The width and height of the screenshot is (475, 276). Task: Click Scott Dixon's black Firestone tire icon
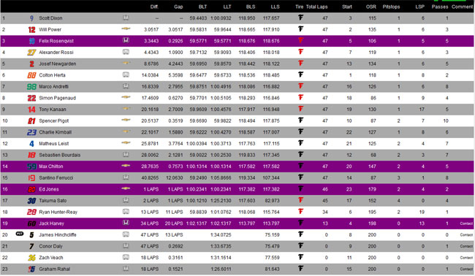point(300,18)
